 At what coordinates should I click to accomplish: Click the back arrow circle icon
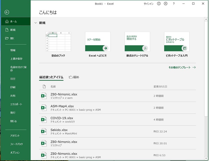(7, 12)
